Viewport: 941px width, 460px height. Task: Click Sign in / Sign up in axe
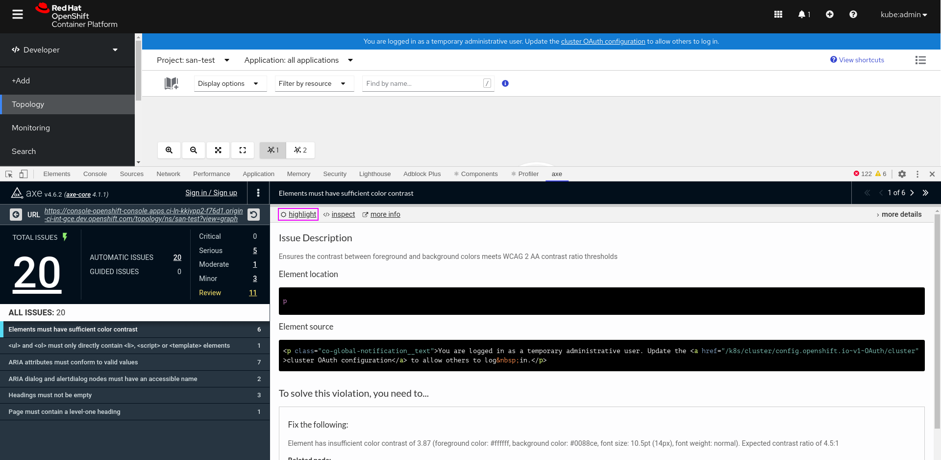[x=211, y=193]
